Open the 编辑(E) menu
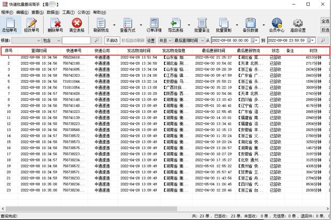The image size is (331, 220). pyautogui.click(x=22, y=12)
